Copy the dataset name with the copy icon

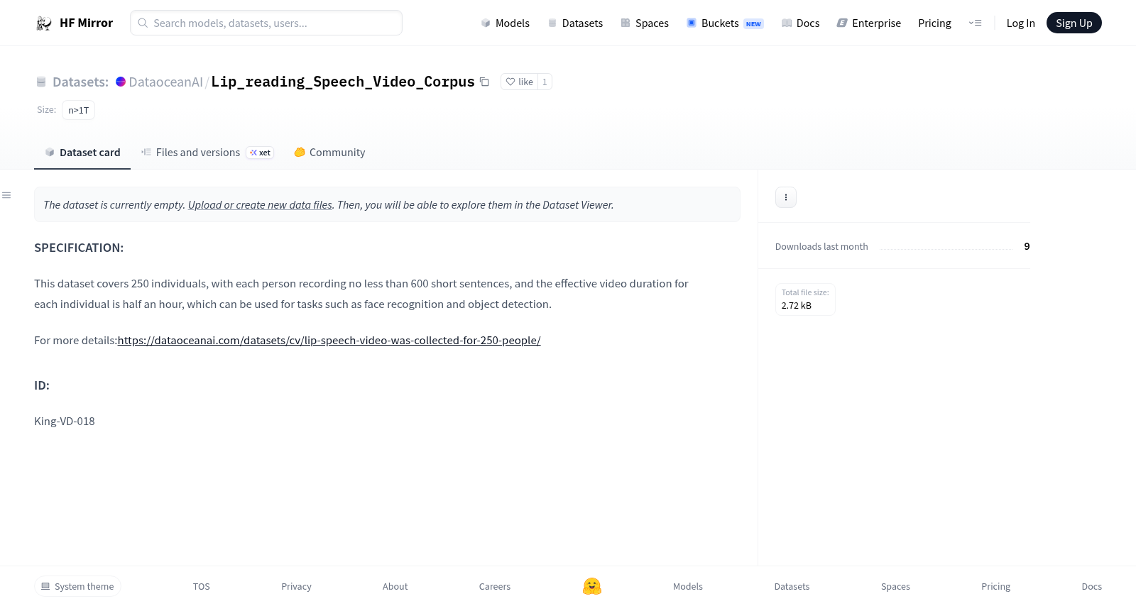[x=484, y=82]
